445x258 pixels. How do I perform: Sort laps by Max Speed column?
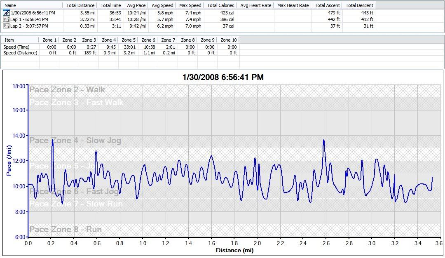(x=190, y=5)
